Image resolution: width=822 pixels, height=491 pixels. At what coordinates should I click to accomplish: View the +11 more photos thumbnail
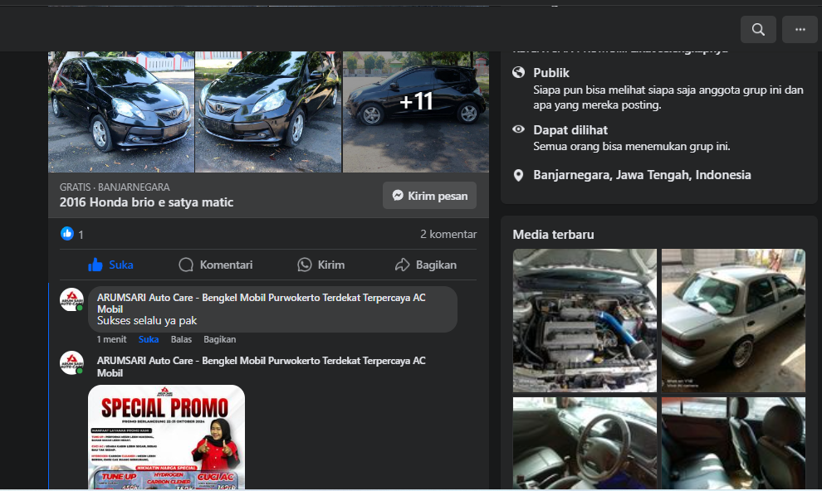[x=416, y=111]
